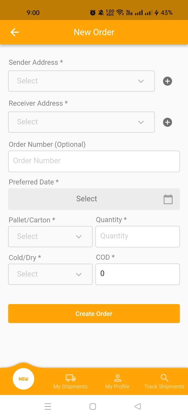
Task: Tap the My Shipments truck icon
Action: coord(70,378)
